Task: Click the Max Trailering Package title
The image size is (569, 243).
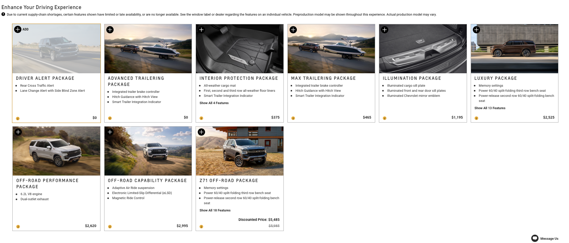Action: click(x=324, y=78)
